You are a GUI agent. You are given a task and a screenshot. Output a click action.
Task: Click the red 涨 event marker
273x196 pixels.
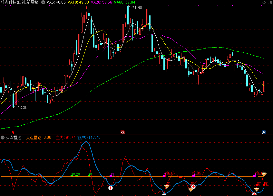122,132
